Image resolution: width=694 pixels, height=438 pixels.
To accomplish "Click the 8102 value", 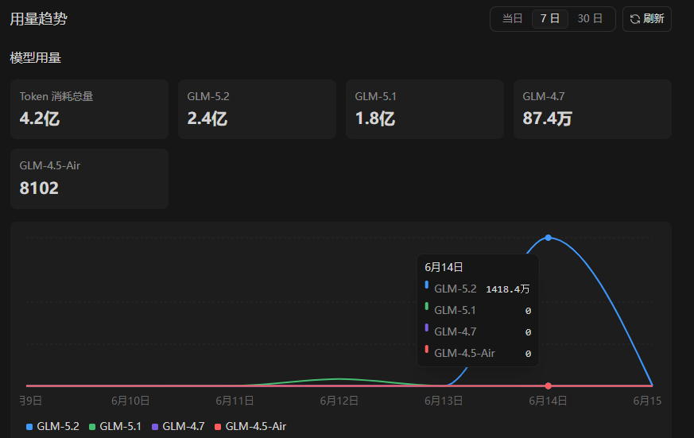I will tap(39, 188).
